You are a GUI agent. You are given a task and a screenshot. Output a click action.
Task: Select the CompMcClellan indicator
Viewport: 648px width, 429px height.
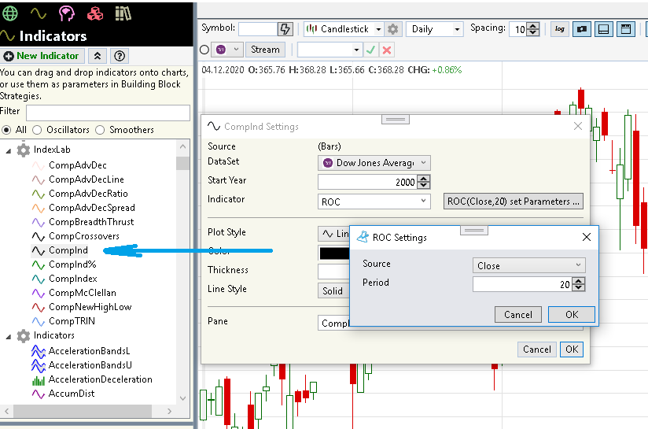[83, 293]
